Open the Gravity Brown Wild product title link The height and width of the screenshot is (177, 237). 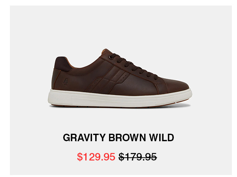point(118,137)
